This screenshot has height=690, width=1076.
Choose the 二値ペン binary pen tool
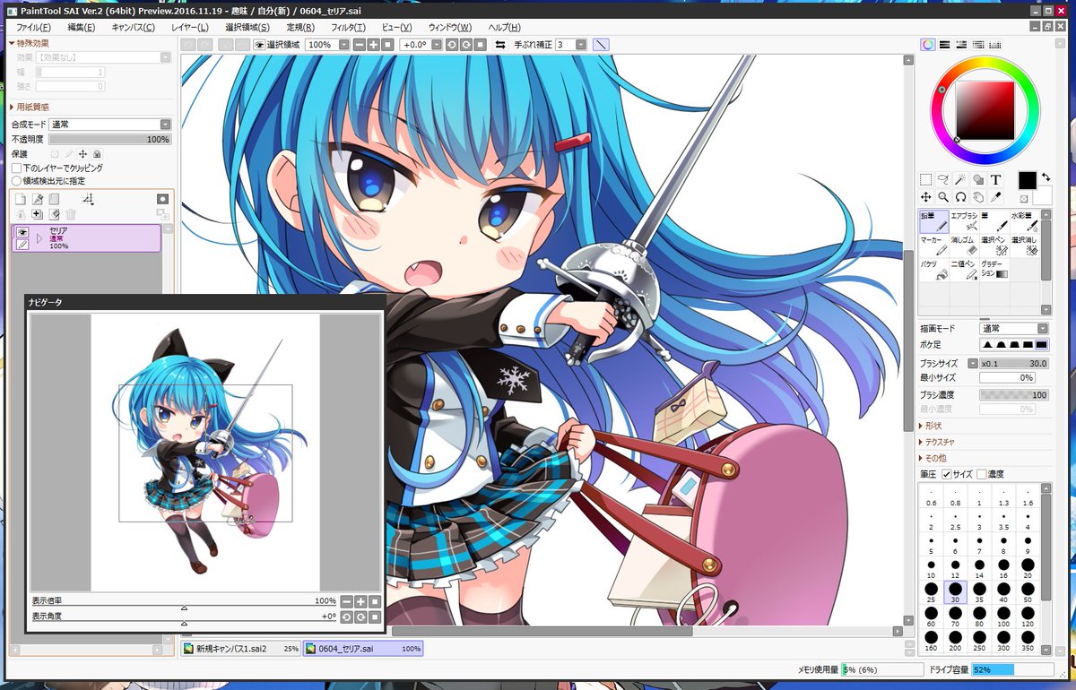pyautogui.click(x=964, y=270)
